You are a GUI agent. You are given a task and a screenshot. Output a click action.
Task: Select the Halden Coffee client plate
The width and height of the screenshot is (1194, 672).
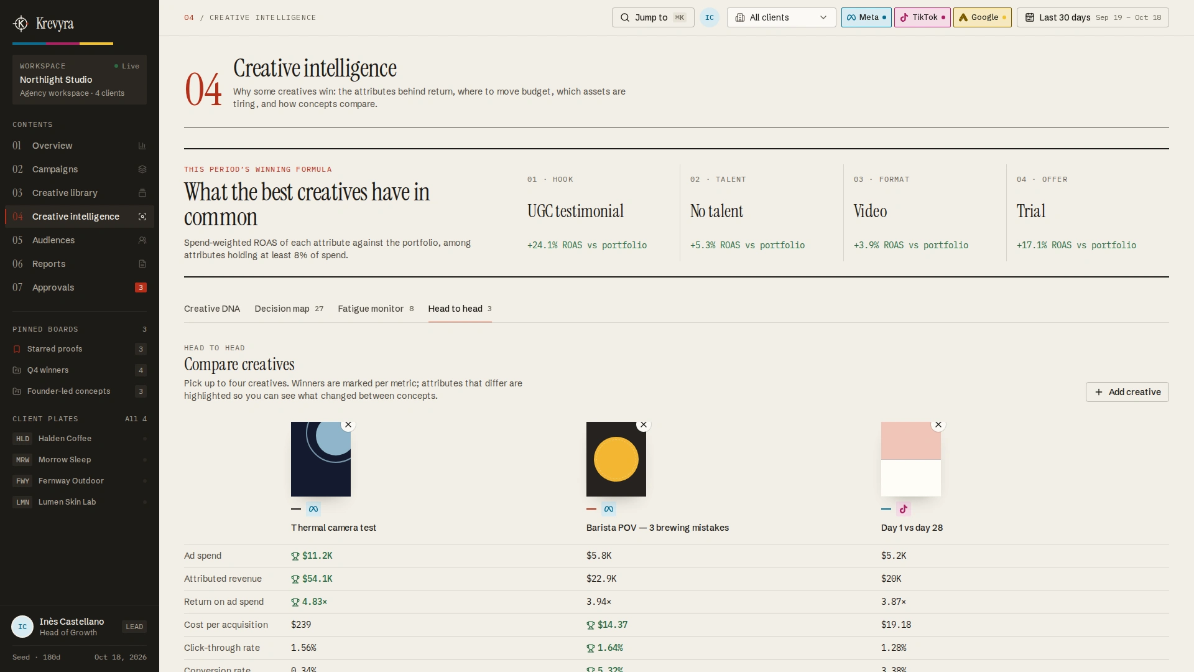coord(80,439)
